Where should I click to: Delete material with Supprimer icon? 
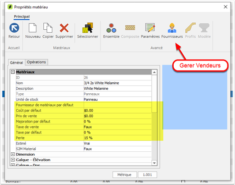[x=64, y=28]
